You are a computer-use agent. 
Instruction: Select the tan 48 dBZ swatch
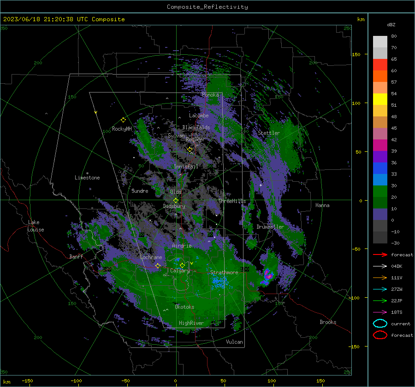point(380,122)
